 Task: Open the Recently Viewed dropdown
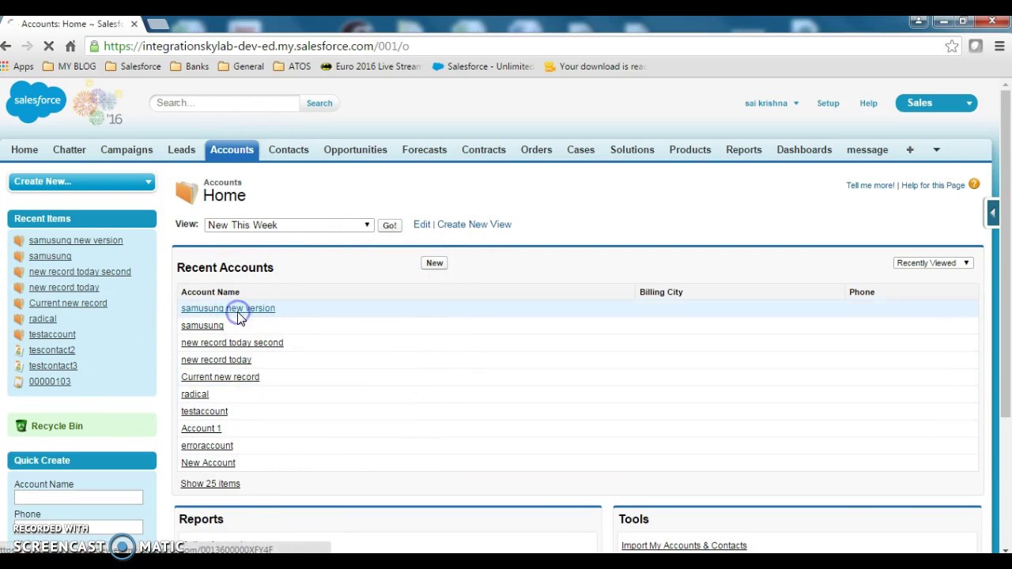[x=932, y=263]
